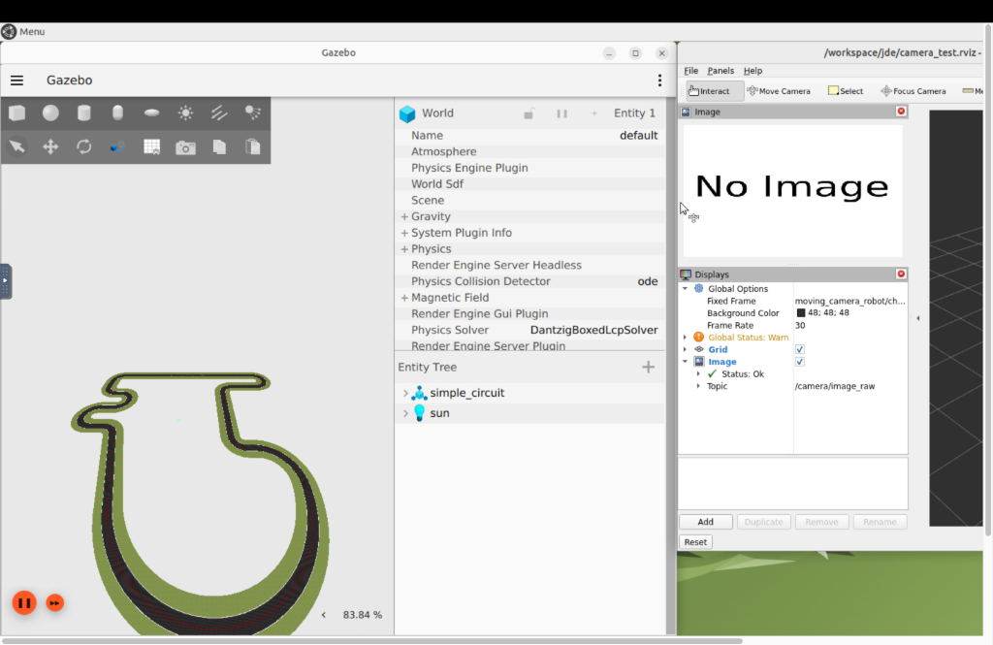The width and height of the screenshot is (993, 645).
Task: Insert a sphere shape
Action: (50, 113)
